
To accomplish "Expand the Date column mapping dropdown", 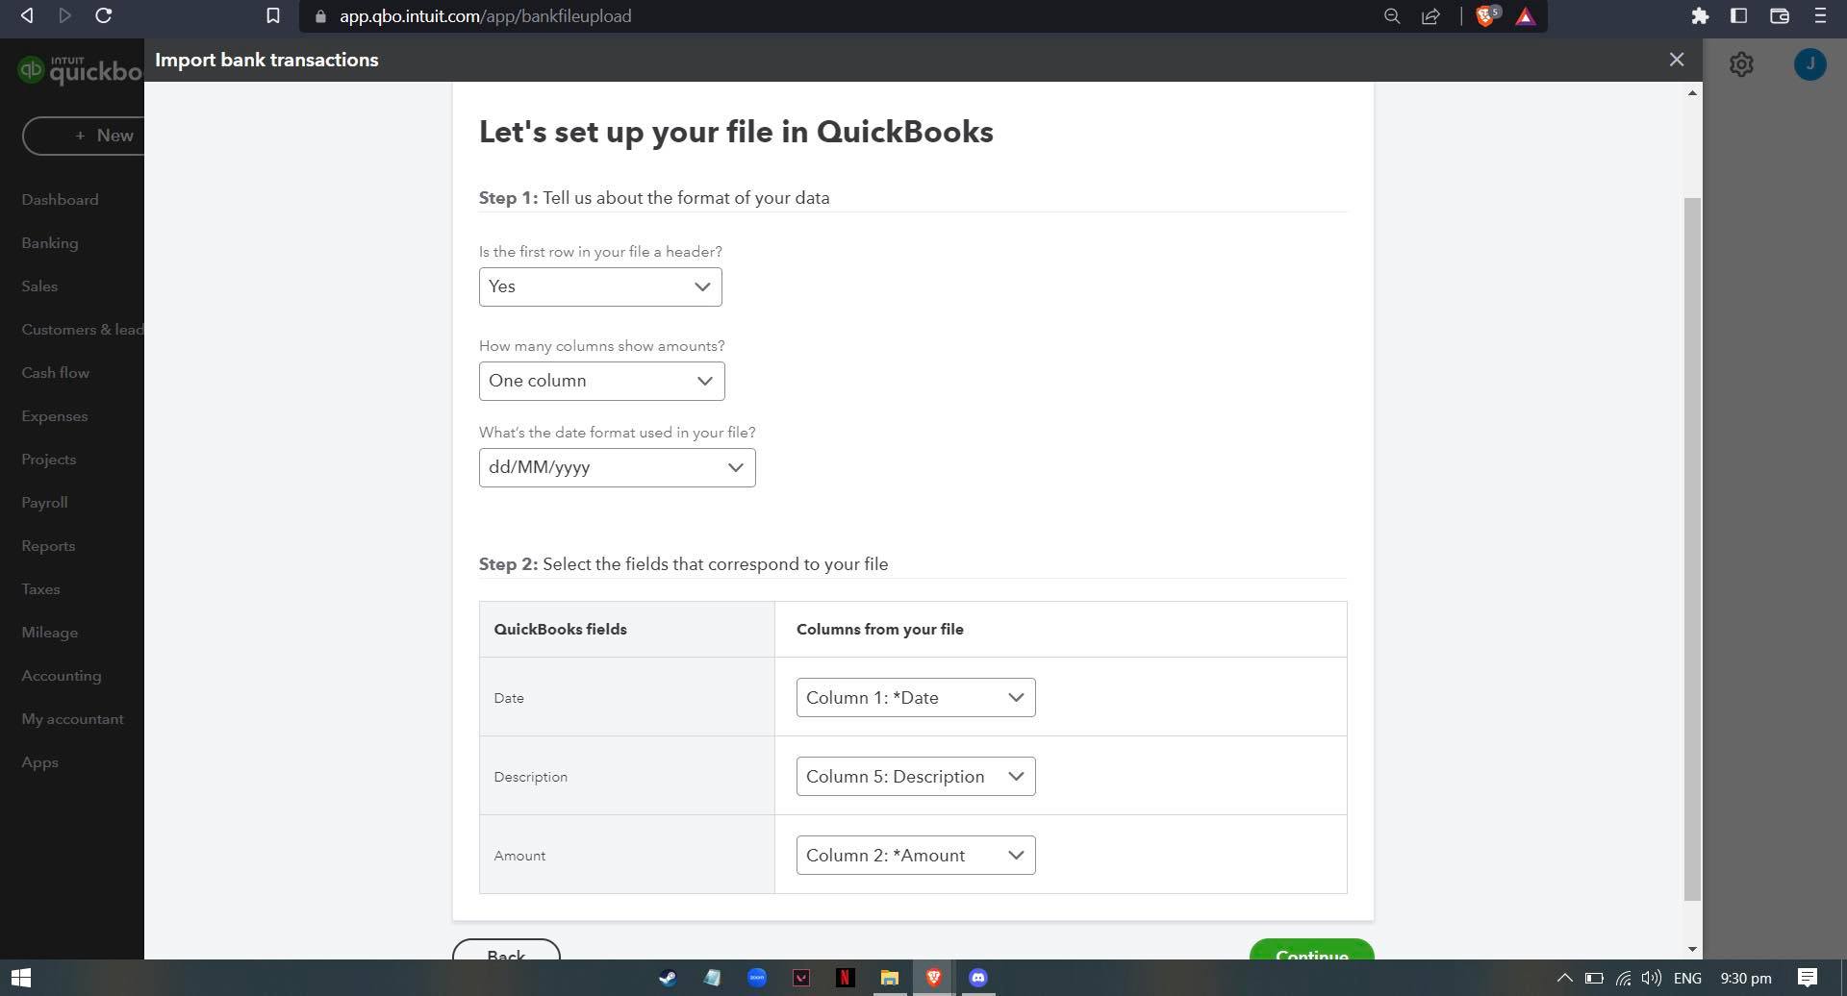I will pos(916,698).
